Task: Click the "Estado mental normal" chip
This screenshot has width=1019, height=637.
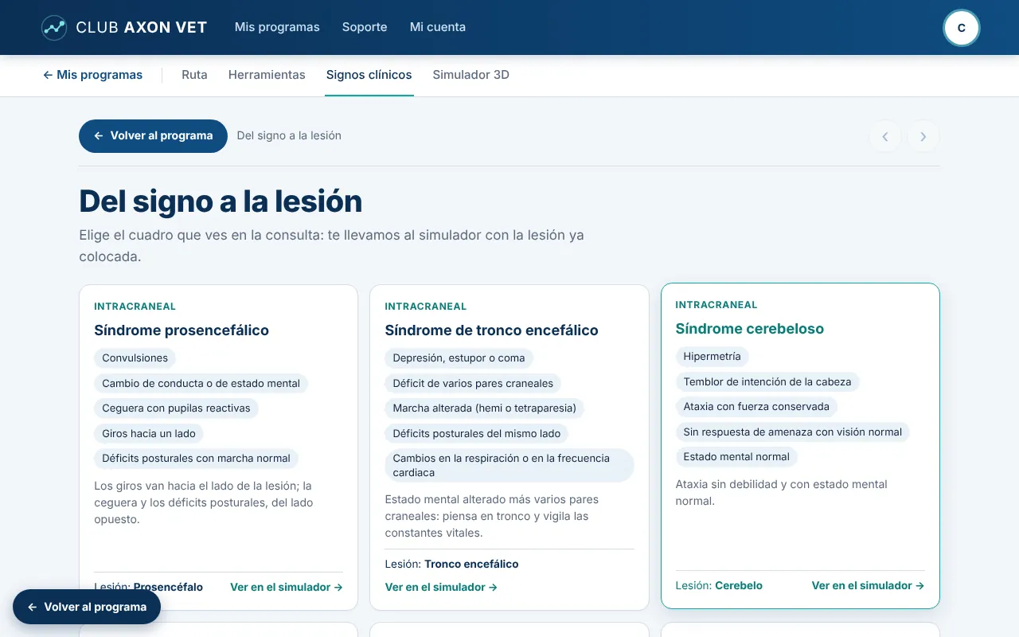Action: 736,457
